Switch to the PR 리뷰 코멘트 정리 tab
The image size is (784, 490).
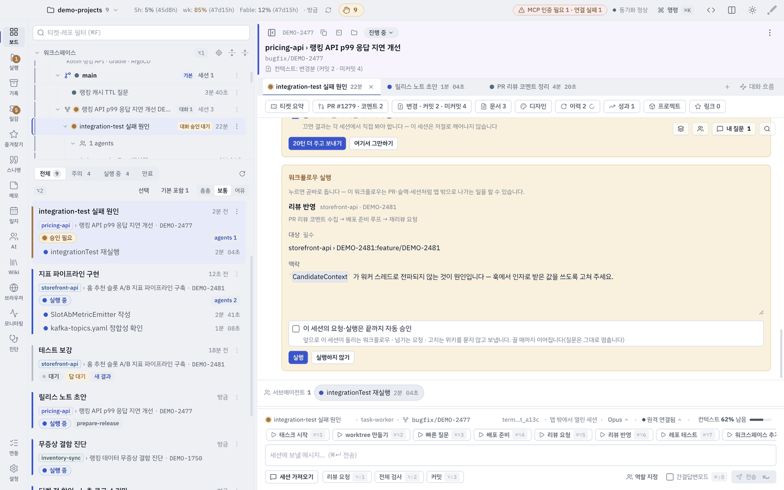[x=532, y=87]
